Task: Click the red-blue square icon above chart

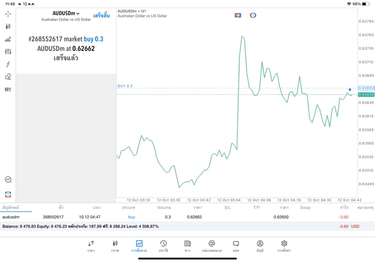Action: click(x=238, y=15)
